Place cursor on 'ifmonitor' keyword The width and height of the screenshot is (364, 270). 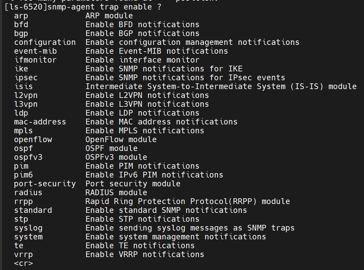pyautogui.click(x=35, y=60)
